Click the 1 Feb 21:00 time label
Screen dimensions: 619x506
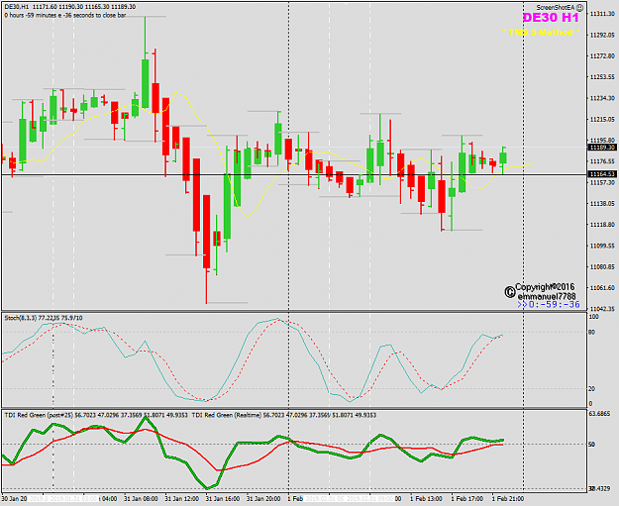[508, 499]
